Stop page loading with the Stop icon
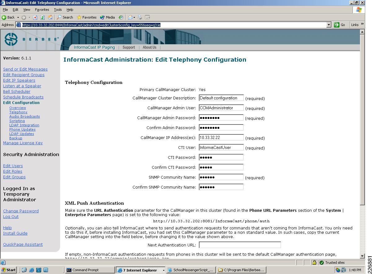This screenshot has height=274, width=372. 35,17
